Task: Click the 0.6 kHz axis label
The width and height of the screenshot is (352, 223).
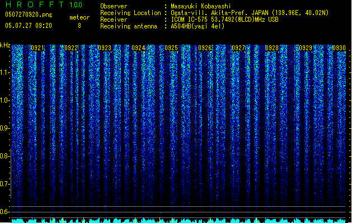Action: [x=4, y=212]
